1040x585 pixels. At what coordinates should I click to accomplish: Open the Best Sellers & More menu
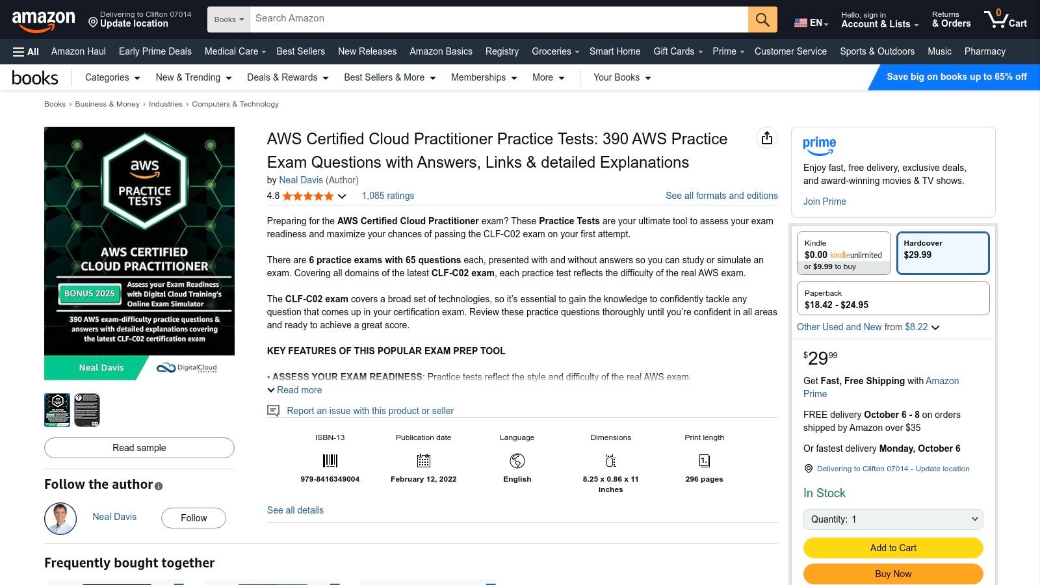tap(389, 77)
